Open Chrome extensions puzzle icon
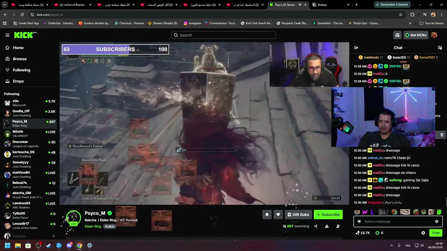The height and width of the screenshot is (251, 447). pyautogui.click(x=412, y=15)
